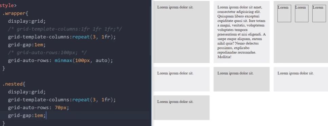328x126 pixels.
Task: Click the wrapper grid-gap:1em line
Action: 26,45
